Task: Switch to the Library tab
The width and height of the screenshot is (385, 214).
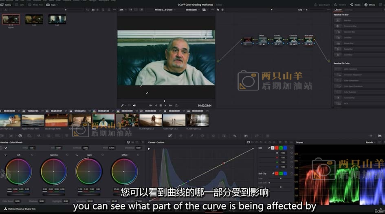Action: [x=338, y=9]
